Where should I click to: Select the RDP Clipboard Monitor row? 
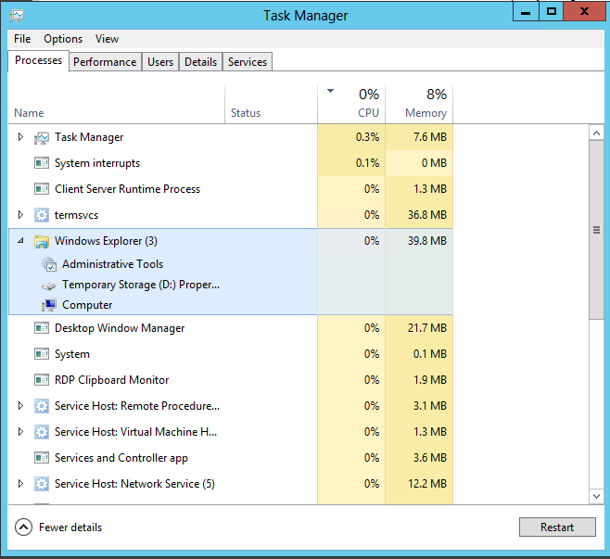(230, 380)
